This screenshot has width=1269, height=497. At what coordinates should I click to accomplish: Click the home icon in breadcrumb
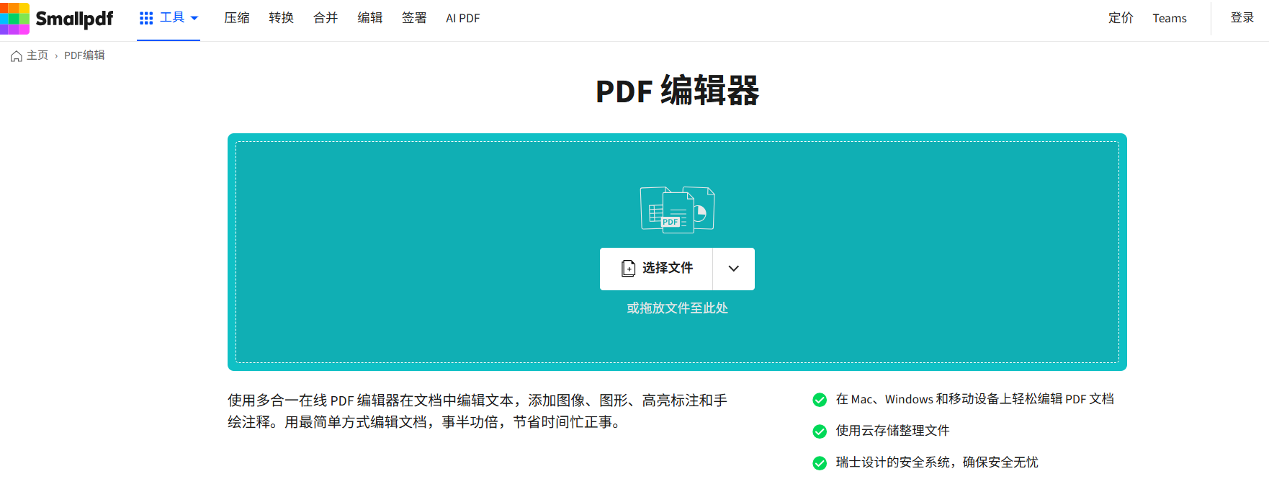17,55
